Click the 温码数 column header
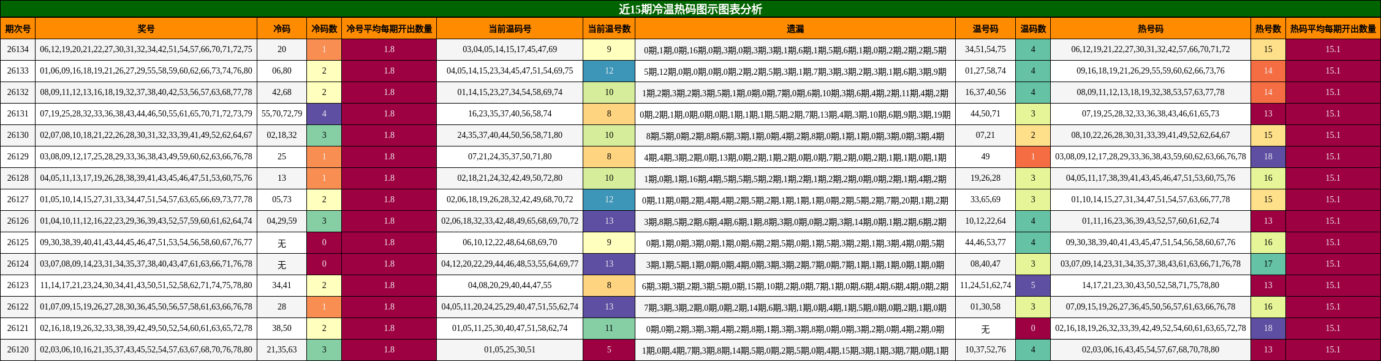1381x361 pixels. pos(1033,29)
